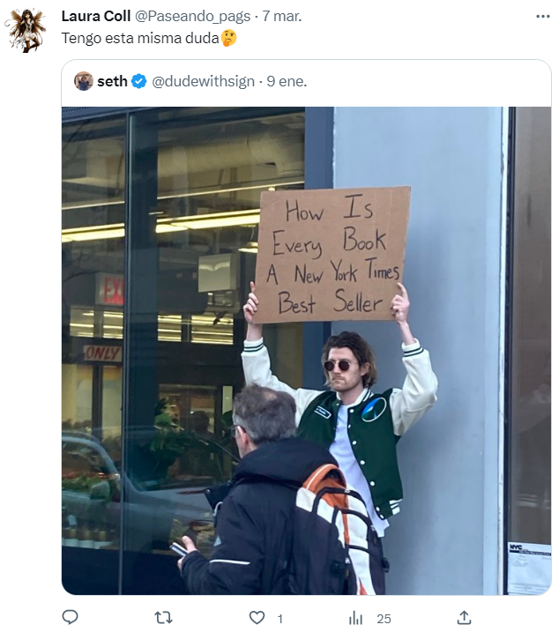Expand the cardboard sign photo
The width and height of the screenshot is (559, 632).
(307, 351)
